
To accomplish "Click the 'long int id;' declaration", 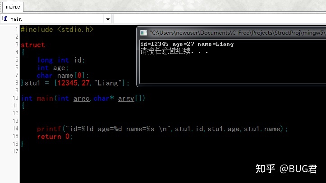I will point(61,60).
